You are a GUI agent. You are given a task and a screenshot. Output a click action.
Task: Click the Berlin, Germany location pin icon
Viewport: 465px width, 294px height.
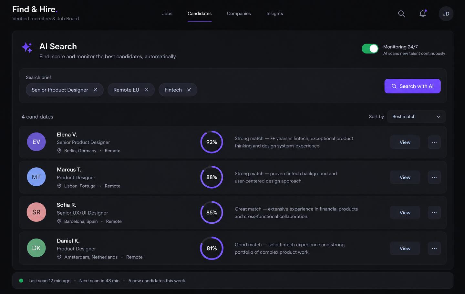click(x=59, y=151)
